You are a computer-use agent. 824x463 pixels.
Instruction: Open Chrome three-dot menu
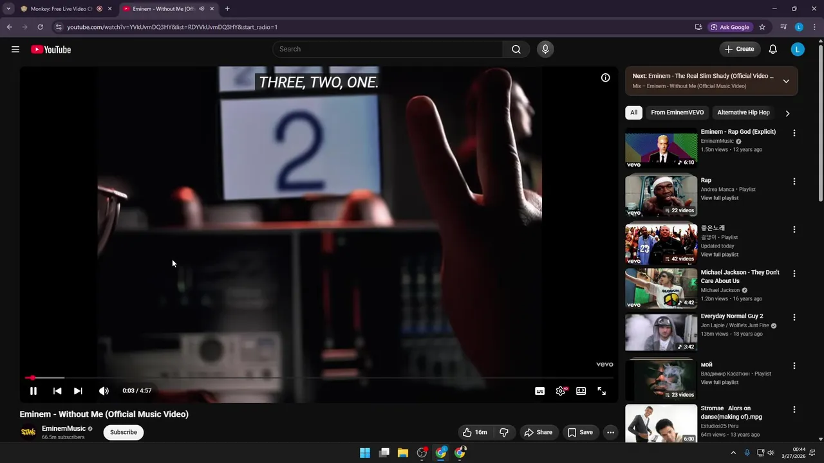tap(814, 27)
